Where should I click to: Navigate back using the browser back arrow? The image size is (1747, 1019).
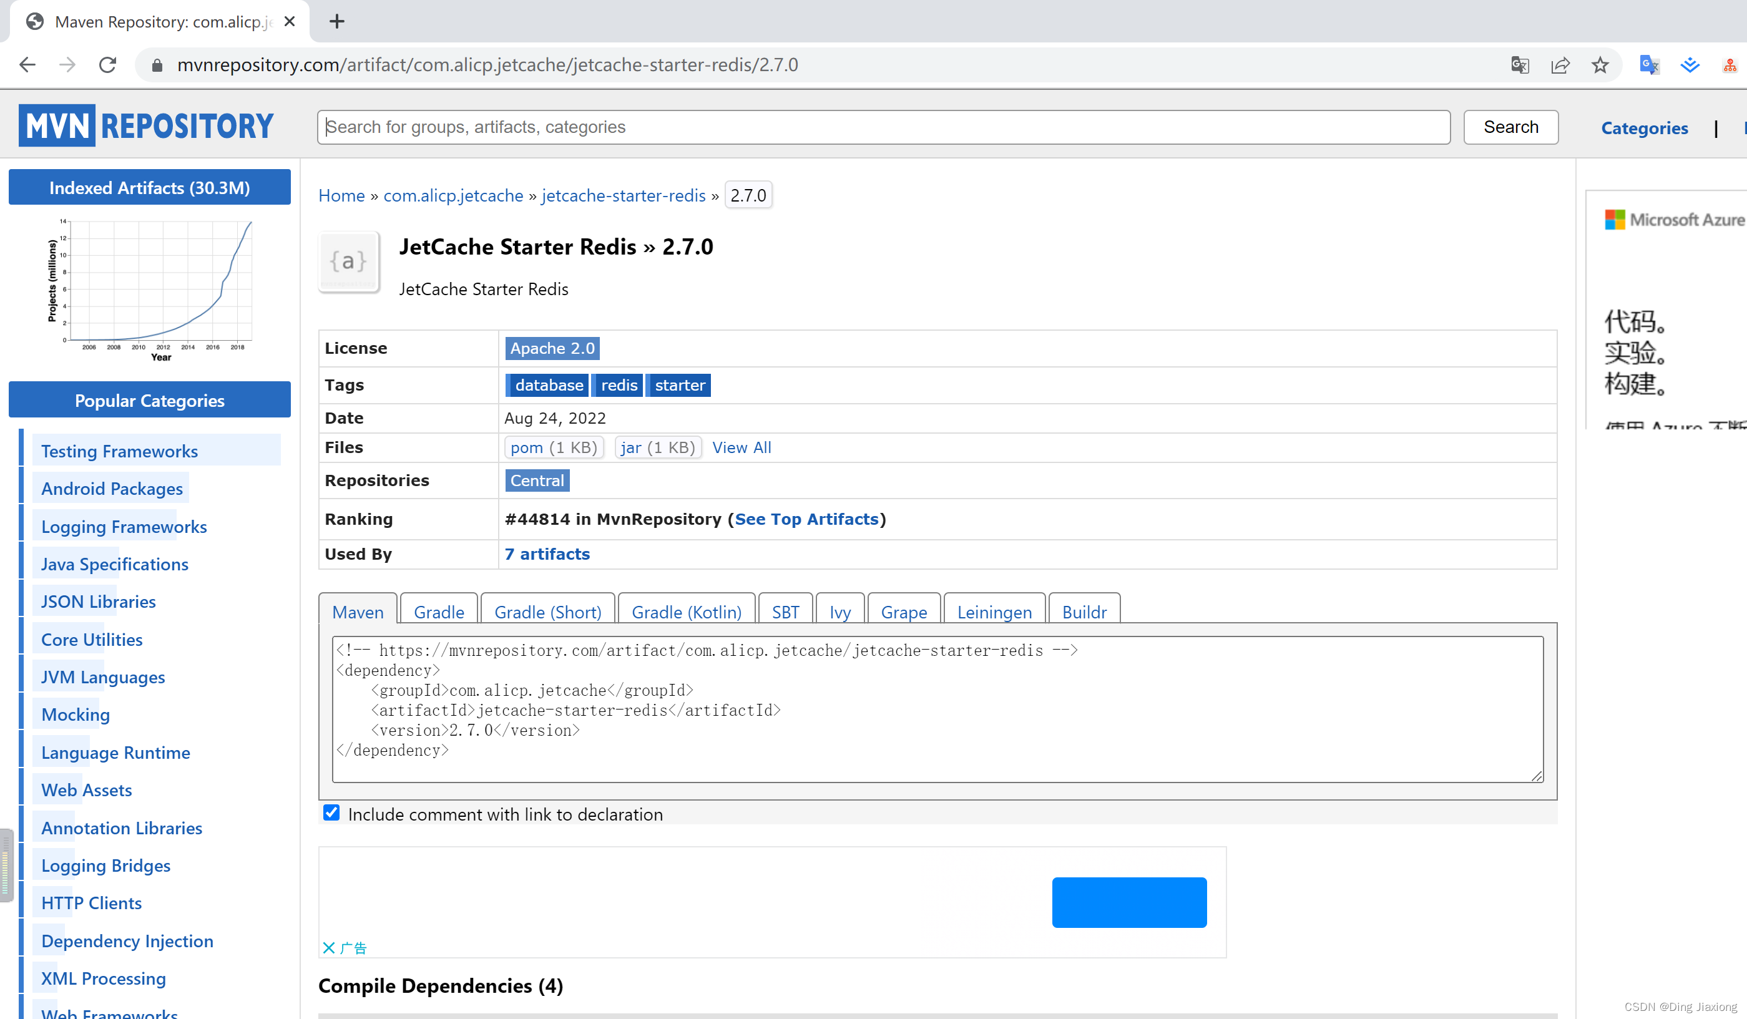(x=27, y=64)
